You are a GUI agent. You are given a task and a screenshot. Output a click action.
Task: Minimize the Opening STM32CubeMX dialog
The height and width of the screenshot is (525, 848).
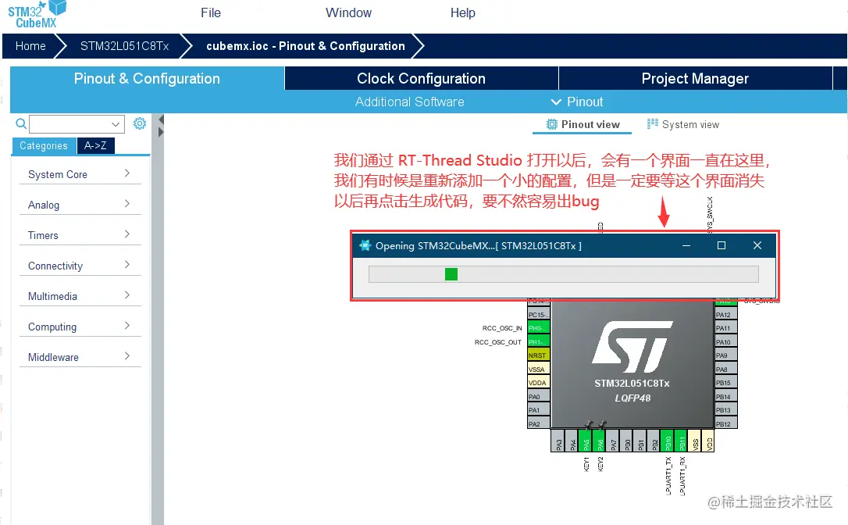click(686, 246)
